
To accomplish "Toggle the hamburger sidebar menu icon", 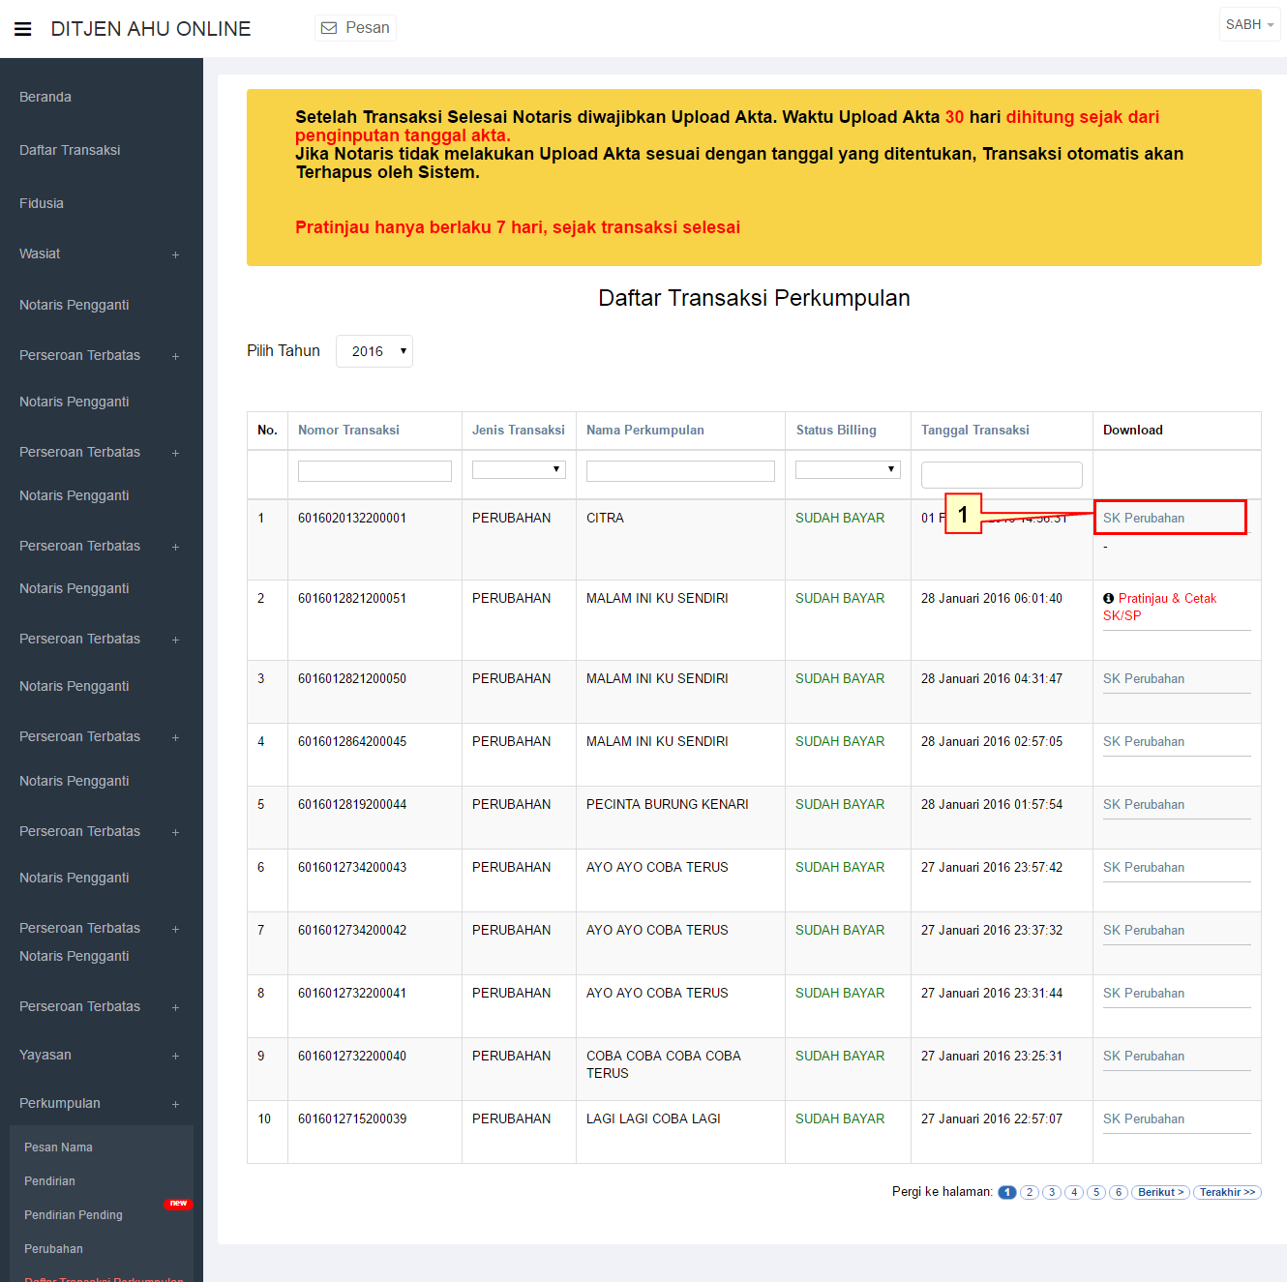I will [22, 29].
